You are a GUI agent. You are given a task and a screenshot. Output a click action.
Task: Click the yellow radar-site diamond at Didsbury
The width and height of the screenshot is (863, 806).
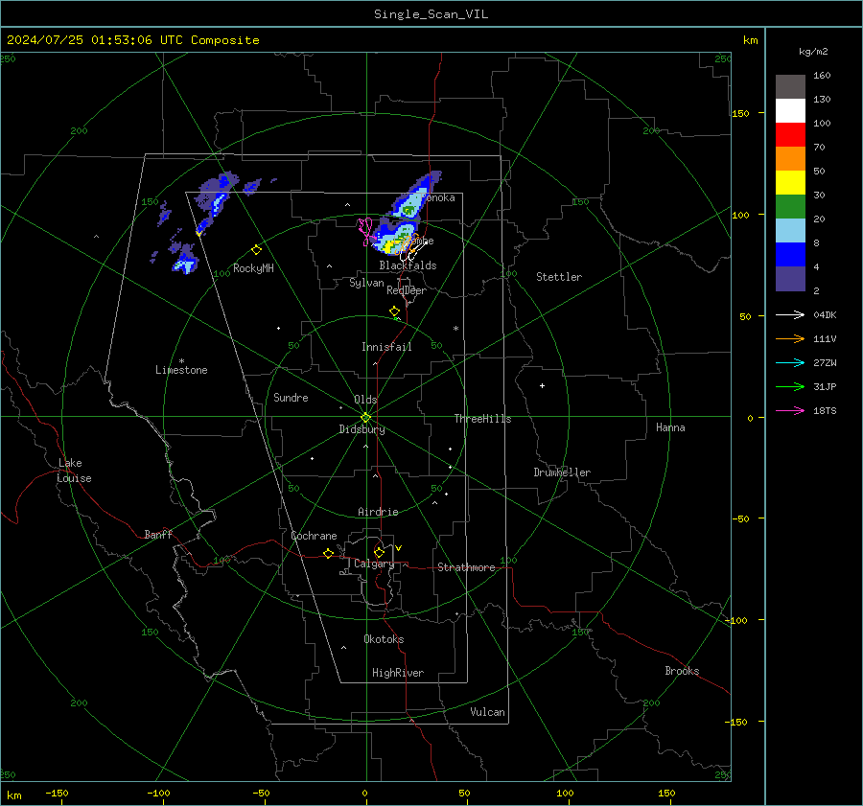tap(365, 418)
